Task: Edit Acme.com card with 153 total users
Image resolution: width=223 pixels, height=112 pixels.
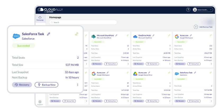Action: [191, 35]
